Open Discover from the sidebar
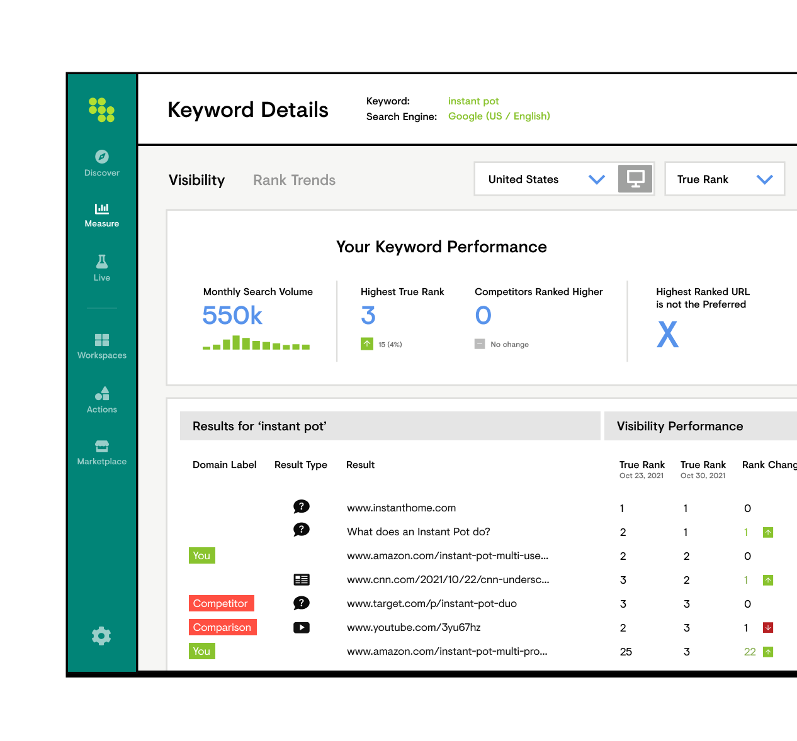The width and height of the screenshot is (797, 741). [x=101, y=164]
